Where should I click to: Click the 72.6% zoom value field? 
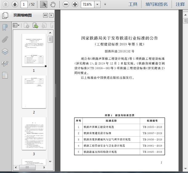tap(87, 4)
